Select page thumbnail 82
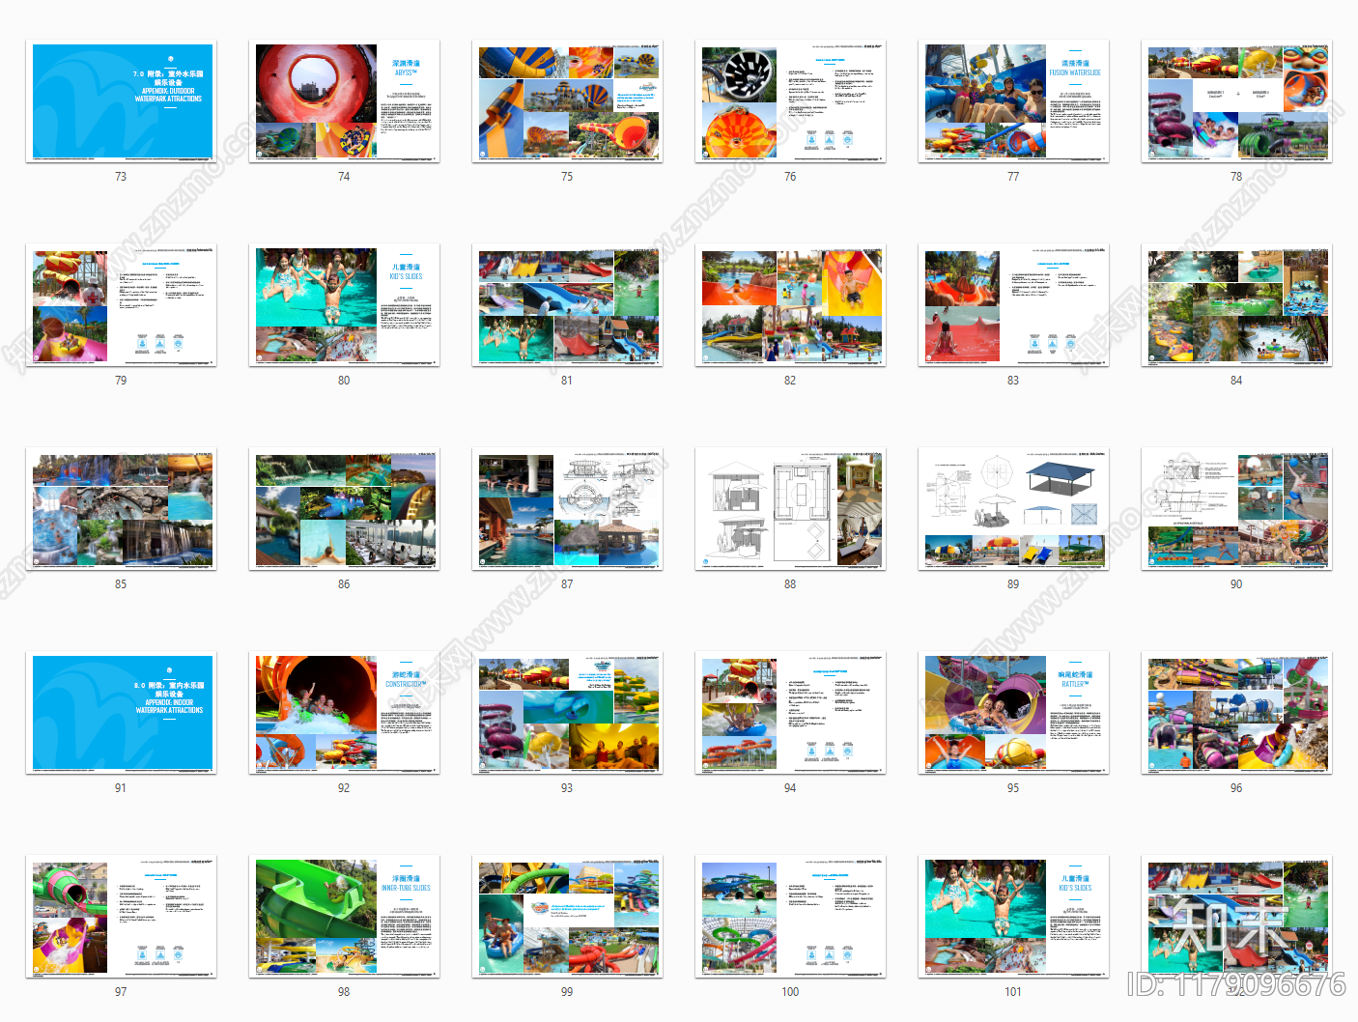This screenshot has height=1022, width=1358. click(790, 305)
